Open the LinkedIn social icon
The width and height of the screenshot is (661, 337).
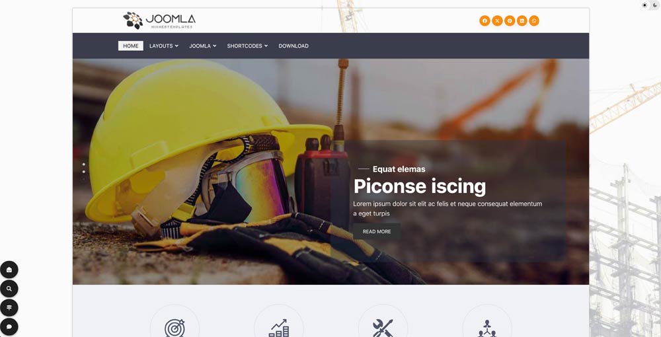click(x=522, y=20)
